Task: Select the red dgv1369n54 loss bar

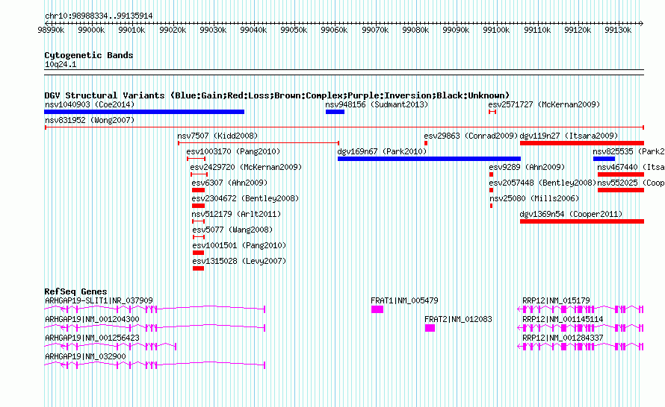Action: [x=582, y=221]
